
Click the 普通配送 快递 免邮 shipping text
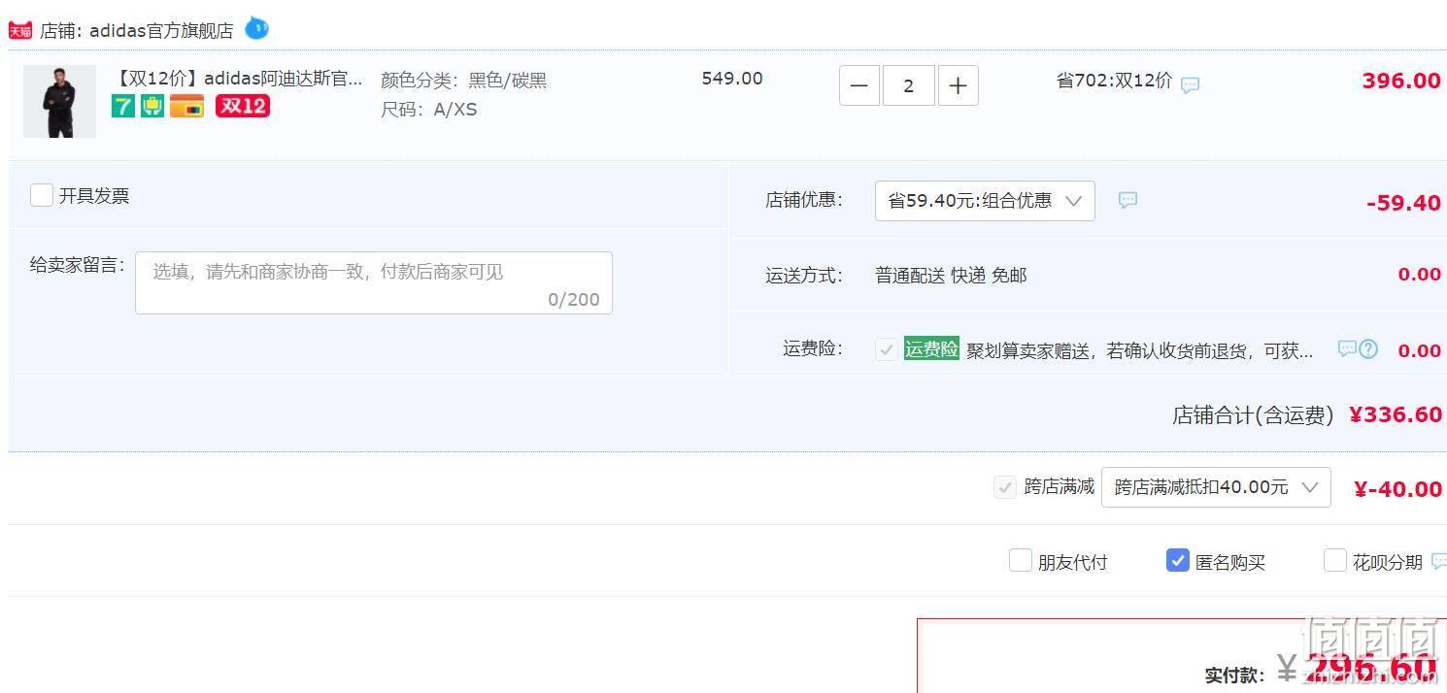click(x=951, y=276)
